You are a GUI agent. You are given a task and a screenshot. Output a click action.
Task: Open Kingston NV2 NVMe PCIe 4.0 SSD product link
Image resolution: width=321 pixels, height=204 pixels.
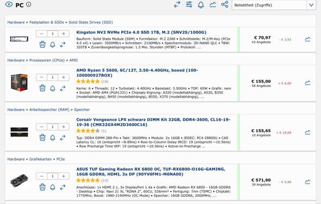(141, 32)
